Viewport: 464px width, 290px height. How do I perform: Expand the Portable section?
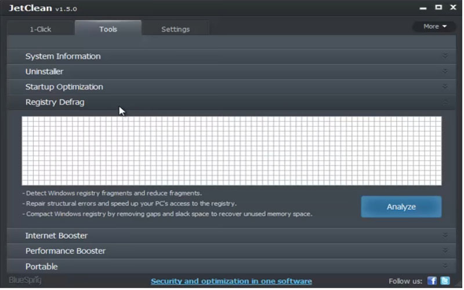tap(231, 267)
